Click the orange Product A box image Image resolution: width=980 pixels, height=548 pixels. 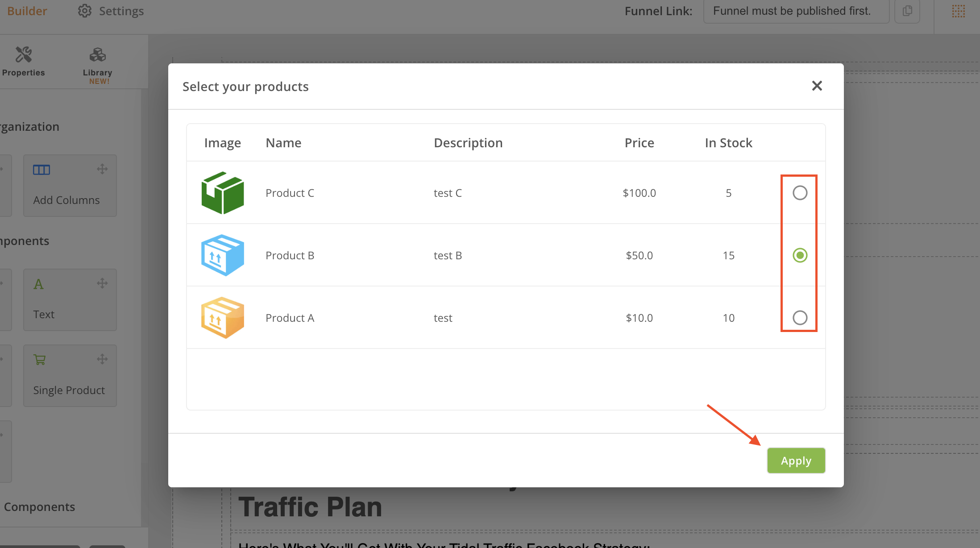(x=222, y=318)
